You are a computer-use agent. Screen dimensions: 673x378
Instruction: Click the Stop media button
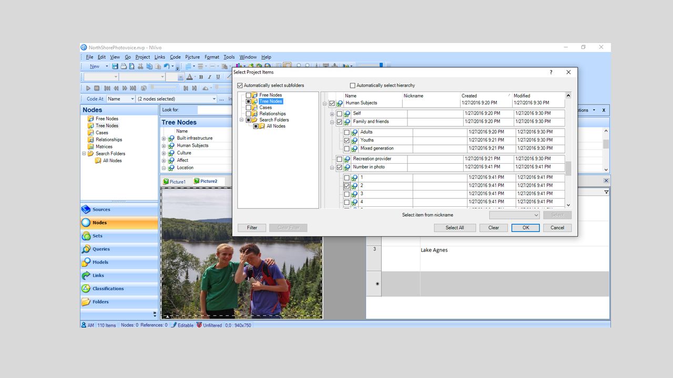[97, 88]
